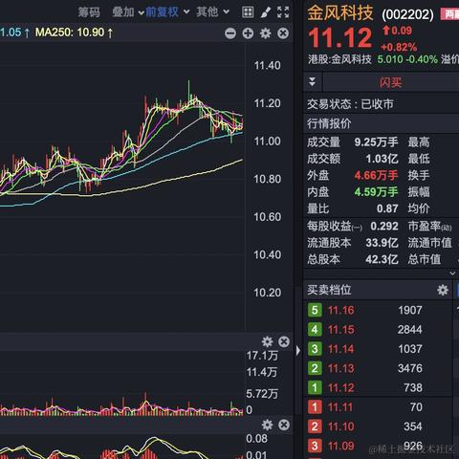Click the 成交量 9.25万手 value
Viewport: 459px width, 459px height.
click(x=377, y=142)
